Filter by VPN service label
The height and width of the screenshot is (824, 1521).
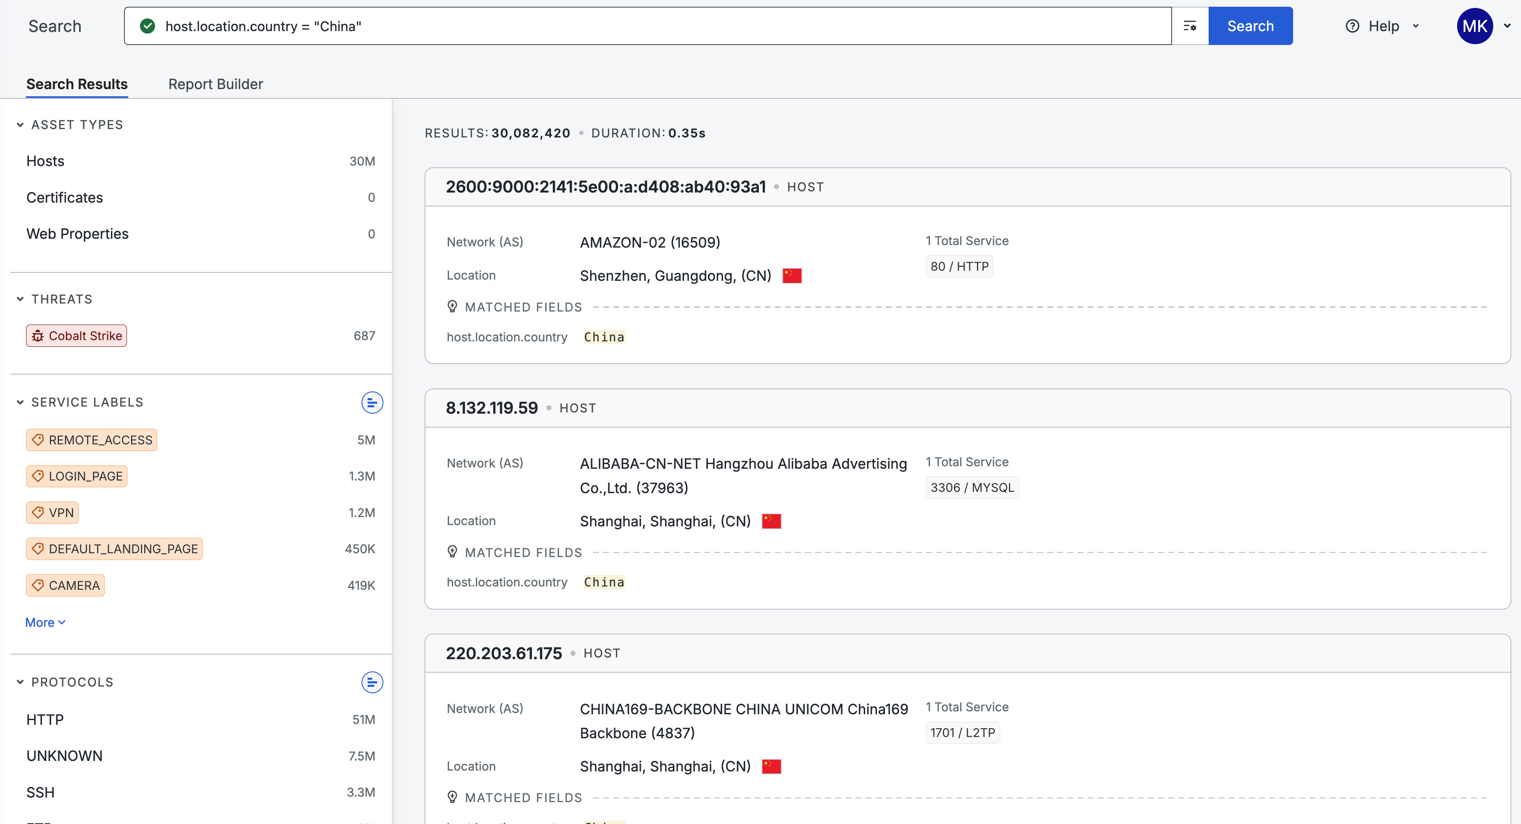tap(53, 512)
